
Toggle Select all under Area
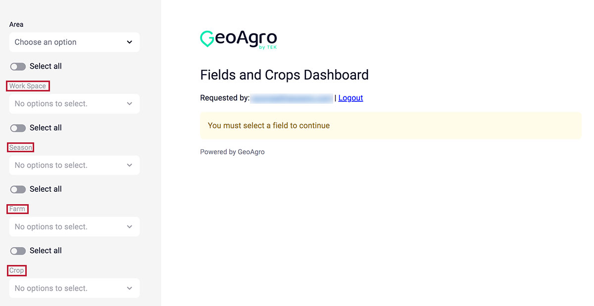[x=18, y=66]
